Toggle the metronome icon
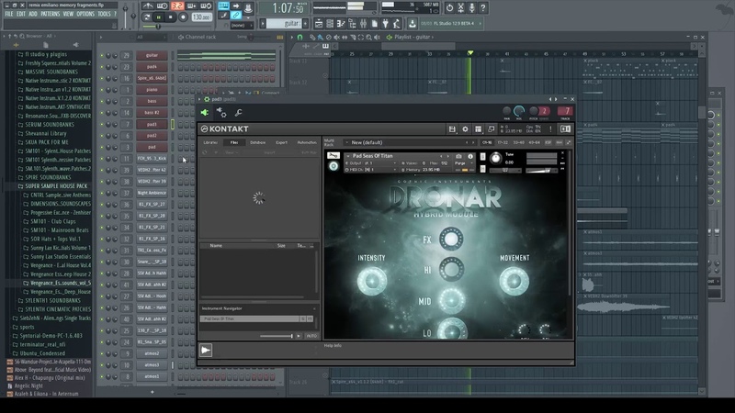 click(x=148, y=6)
